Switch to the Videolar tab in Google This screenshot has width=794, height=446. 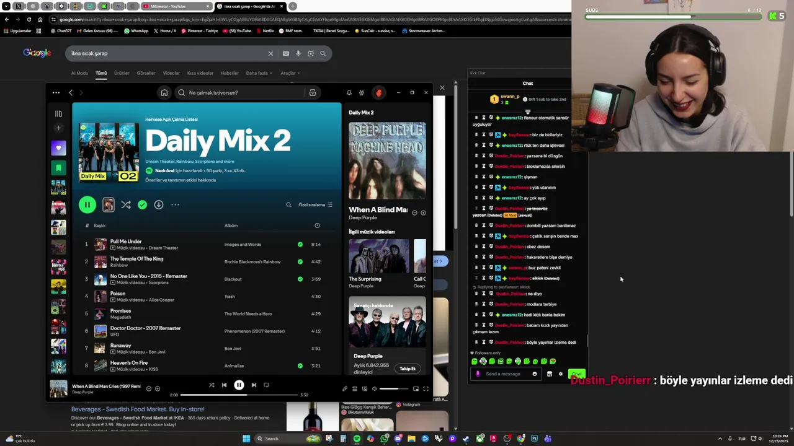(x=171, y=73)
